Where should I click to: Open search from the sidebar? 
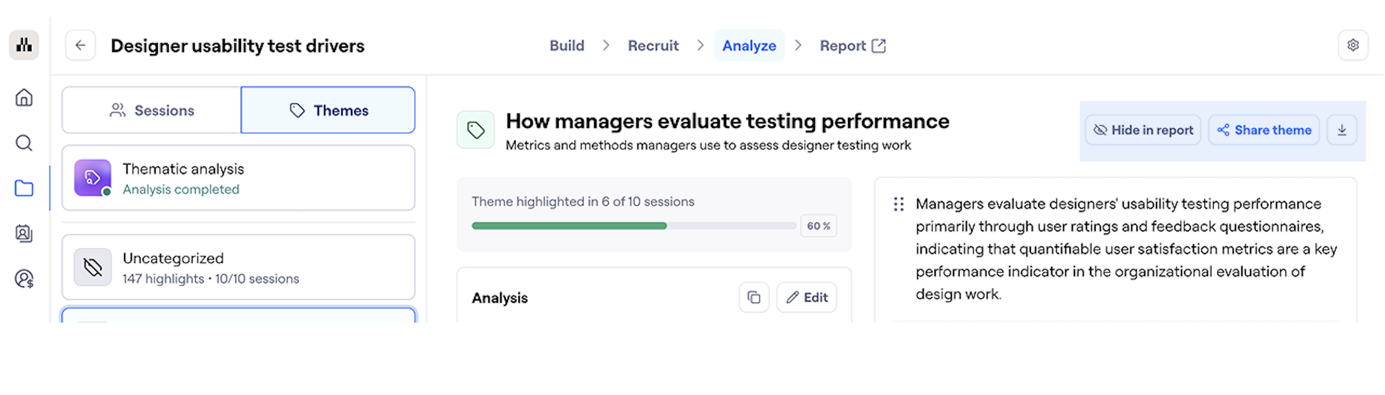24,143
